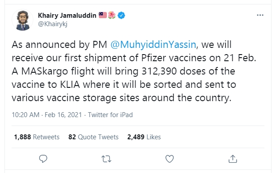
Task: Retweet this post using the arrows icon
Action: [106, 159]
